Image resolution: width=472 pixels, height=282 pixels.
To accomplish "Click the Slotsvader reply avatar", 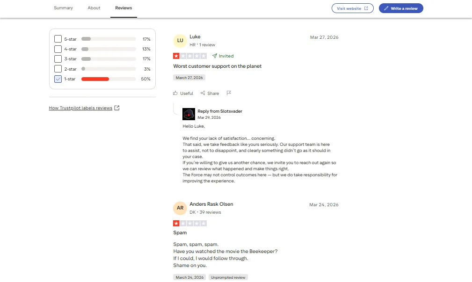I will (x=189, y=114).
